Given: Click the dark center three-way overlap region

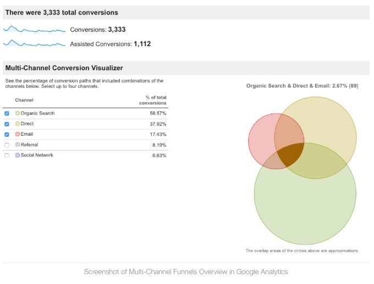Looking at the screenshot, I should (x=290, y=153).
